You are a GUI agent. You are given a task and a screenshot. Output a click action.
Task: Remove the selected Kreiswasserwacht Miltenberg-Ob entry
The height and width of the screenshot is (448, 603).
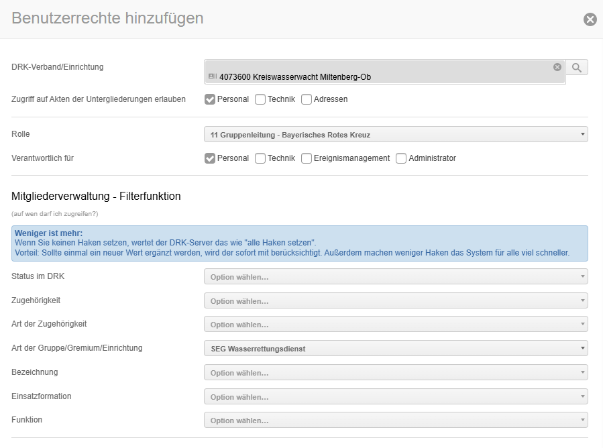coord(557,67)
